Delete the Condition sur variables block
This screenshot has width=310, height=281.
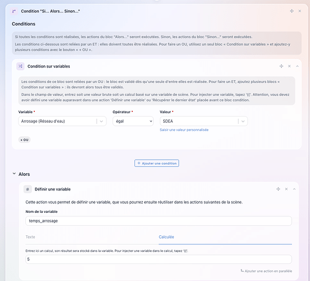tap(289, 66)
